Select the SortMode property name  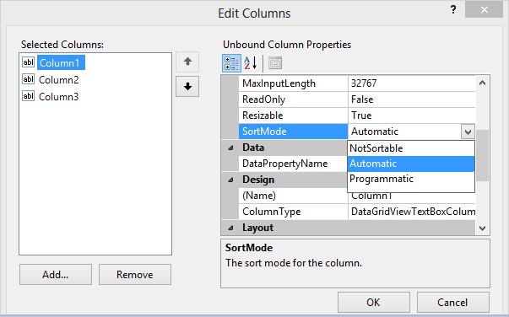[x=293, y=132]
